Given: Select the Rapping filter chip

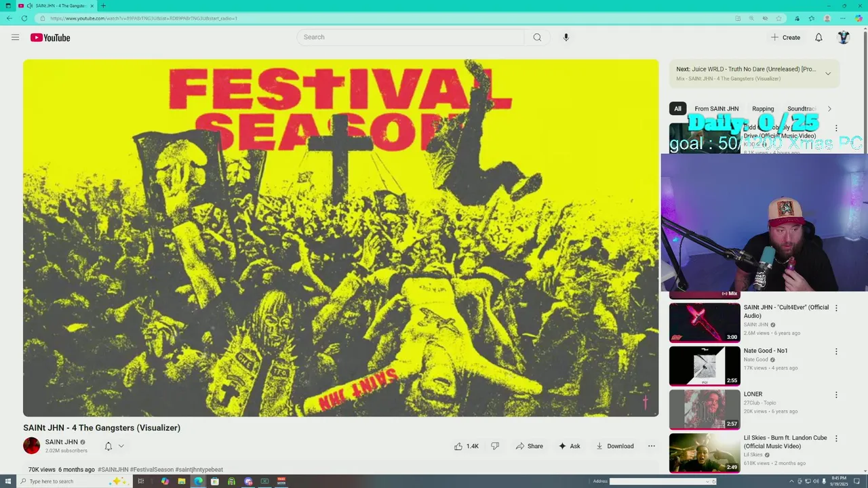Looking at the screenshot, I should (763, 108).
